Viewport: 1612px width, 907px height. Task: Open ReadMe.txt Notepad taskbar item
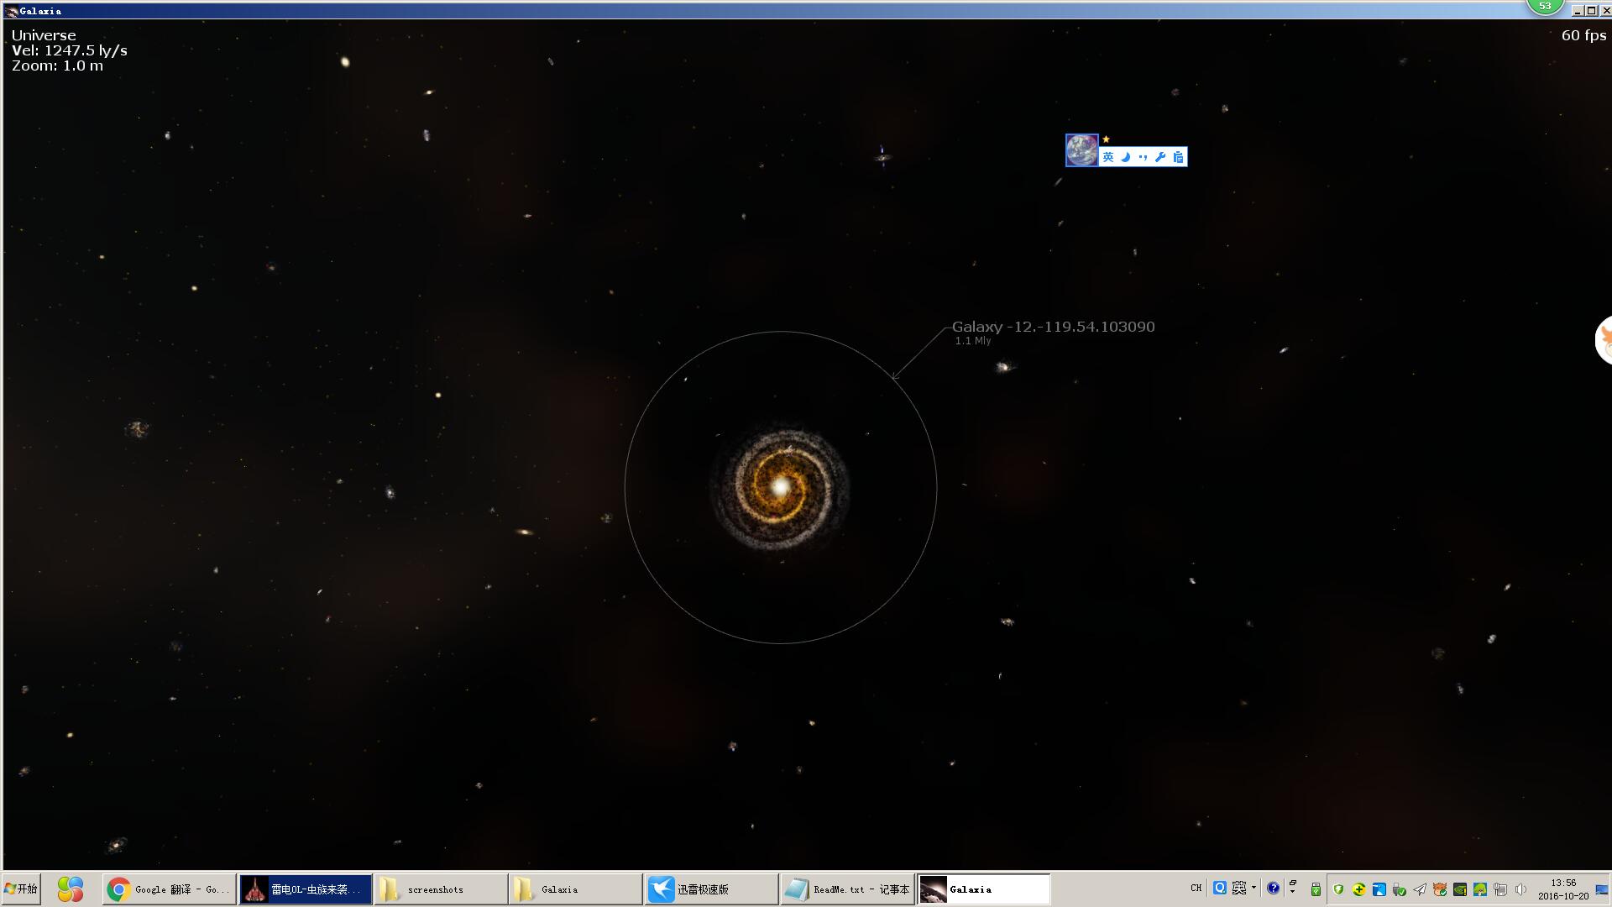847,889
